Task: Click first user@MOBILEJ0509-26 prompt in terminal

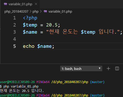Action: click(17, 82)
